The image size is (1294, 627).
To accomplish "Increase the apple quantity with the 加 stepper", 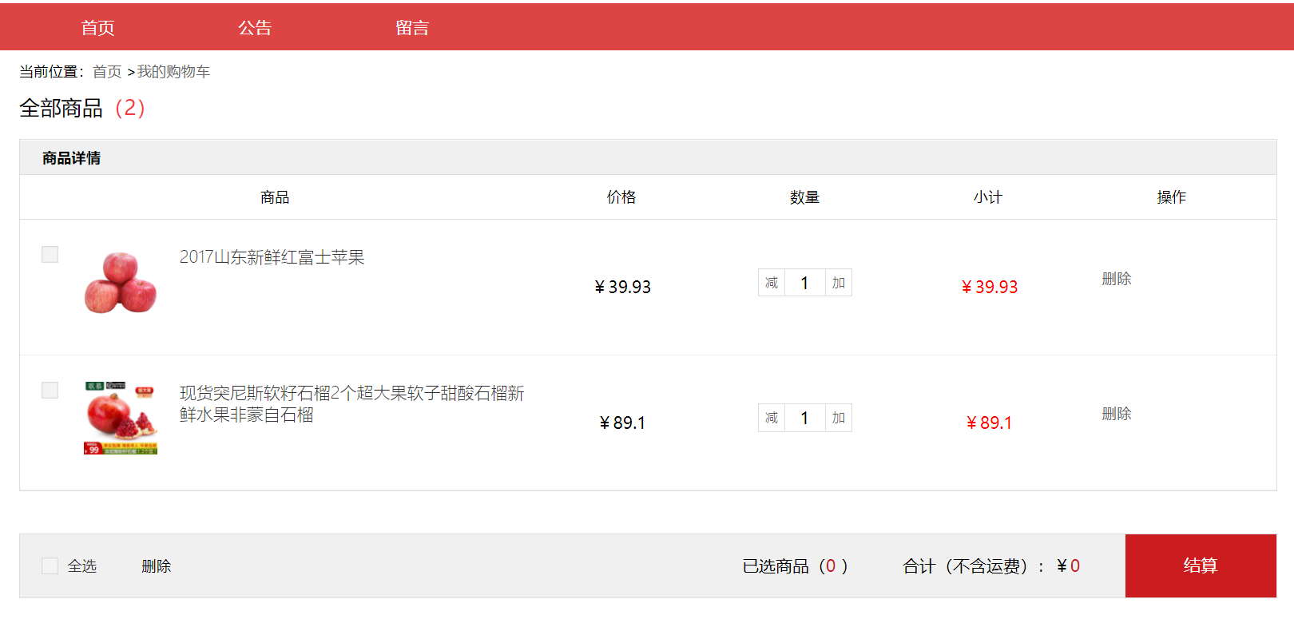I will [x=837, y=283].
